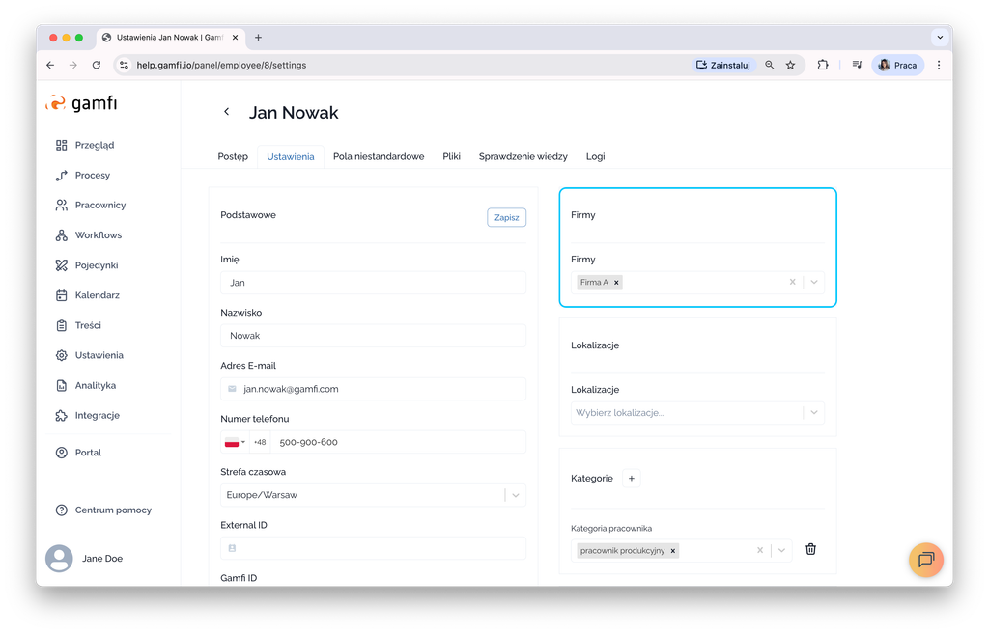Open the browser extensions puzzle icon
The image size is (989, 634).
tap(823, 65)
